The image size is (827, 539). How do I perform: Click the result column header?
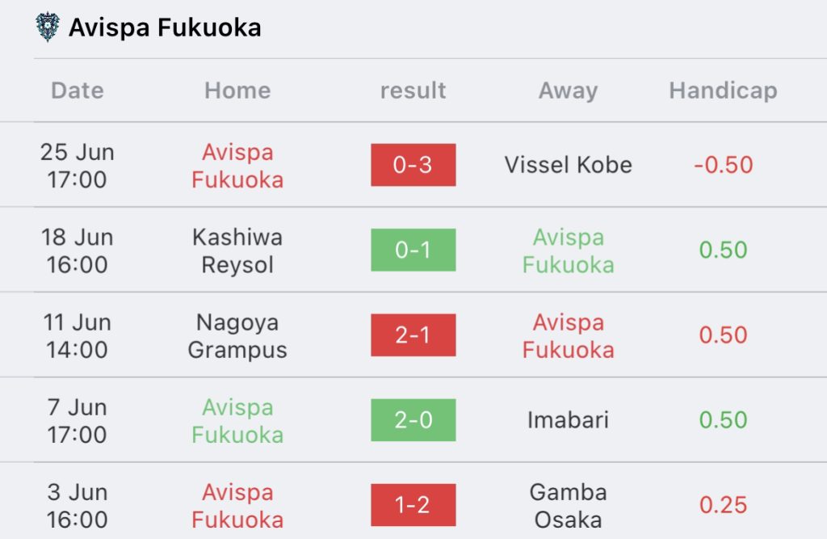tap(413, 91)
